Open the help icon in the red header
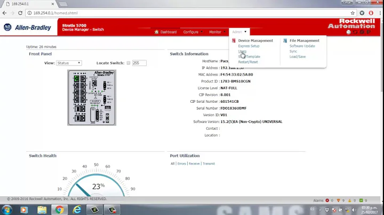This screenshot has width=384, height=215. click(362, 32)
